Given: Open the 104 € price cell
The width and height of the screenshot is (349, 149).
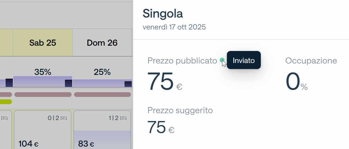Looking at the screenshot, I should point(43,130).
